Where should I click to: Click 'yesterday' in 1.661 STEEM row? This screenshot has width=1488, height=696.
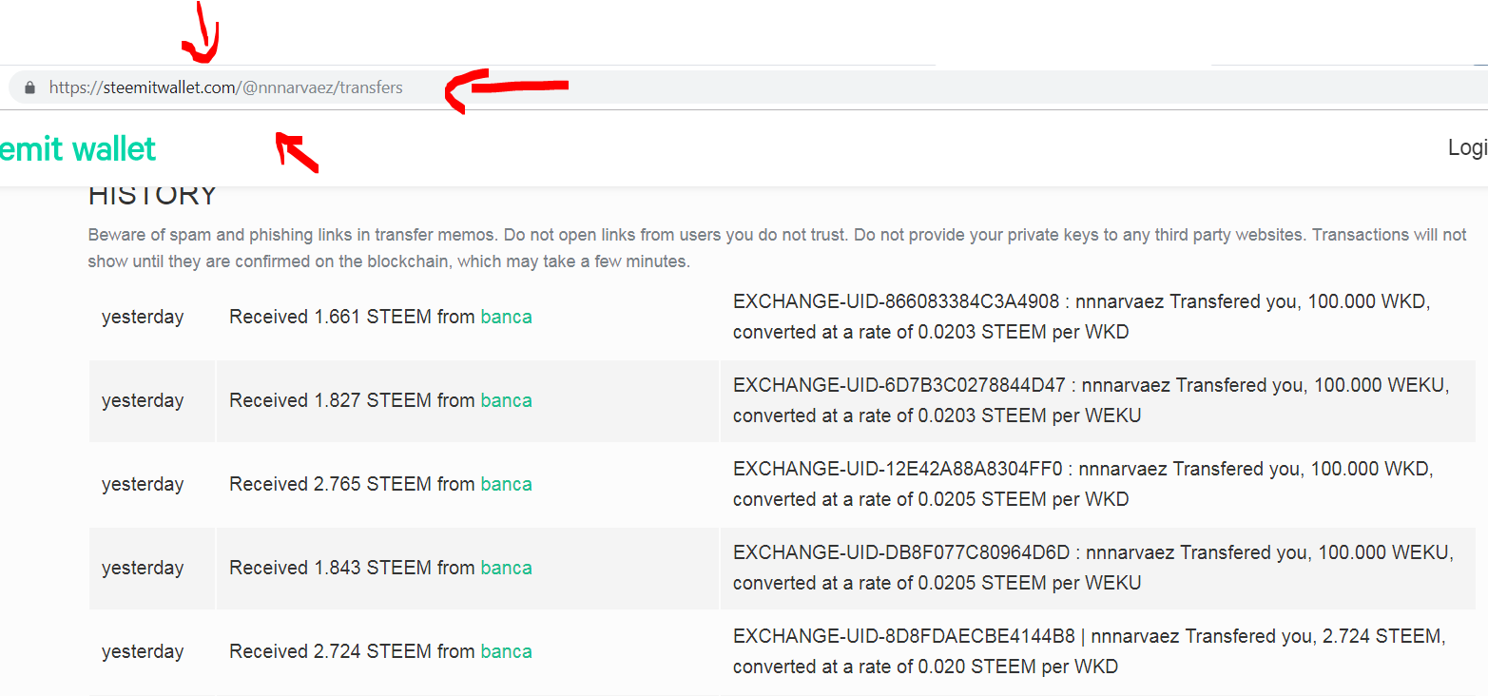[x=143, y=317]
